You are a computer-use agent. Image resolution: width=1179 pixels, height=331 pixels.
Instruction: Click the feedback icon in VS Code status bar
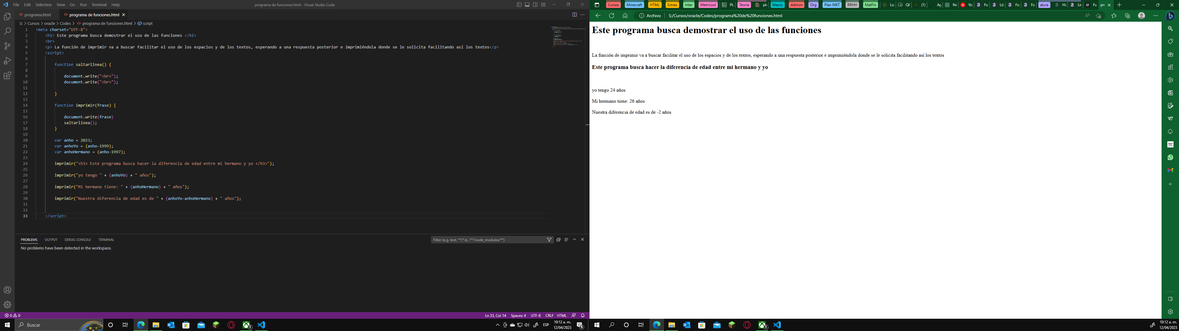[574, 315]
